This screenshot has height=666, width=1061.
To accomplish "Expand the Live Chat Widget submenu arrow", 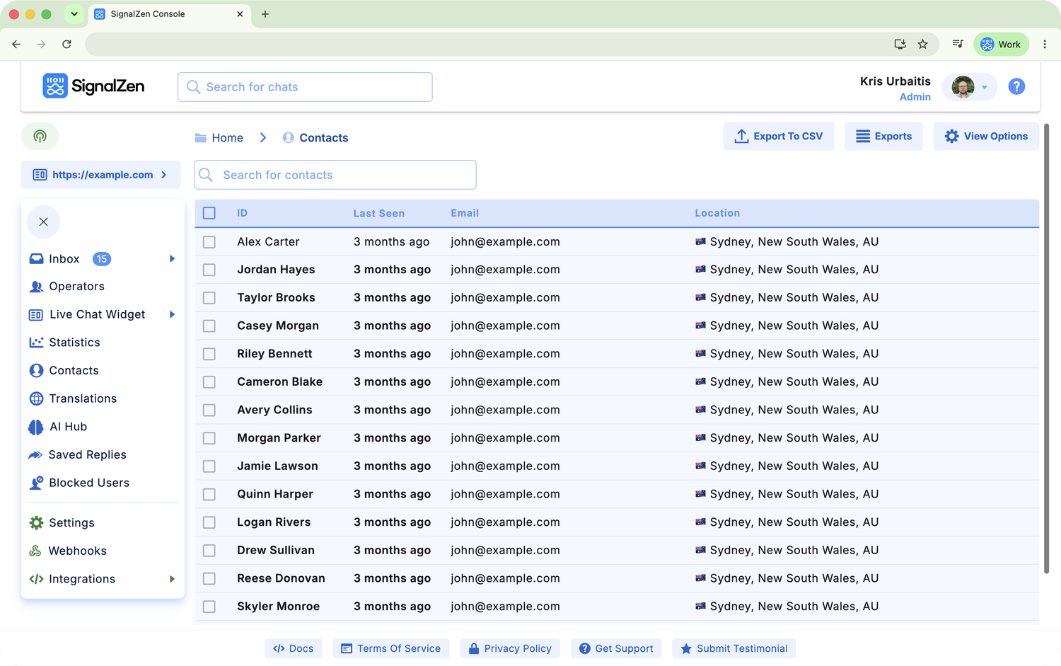I will point(172,315).
